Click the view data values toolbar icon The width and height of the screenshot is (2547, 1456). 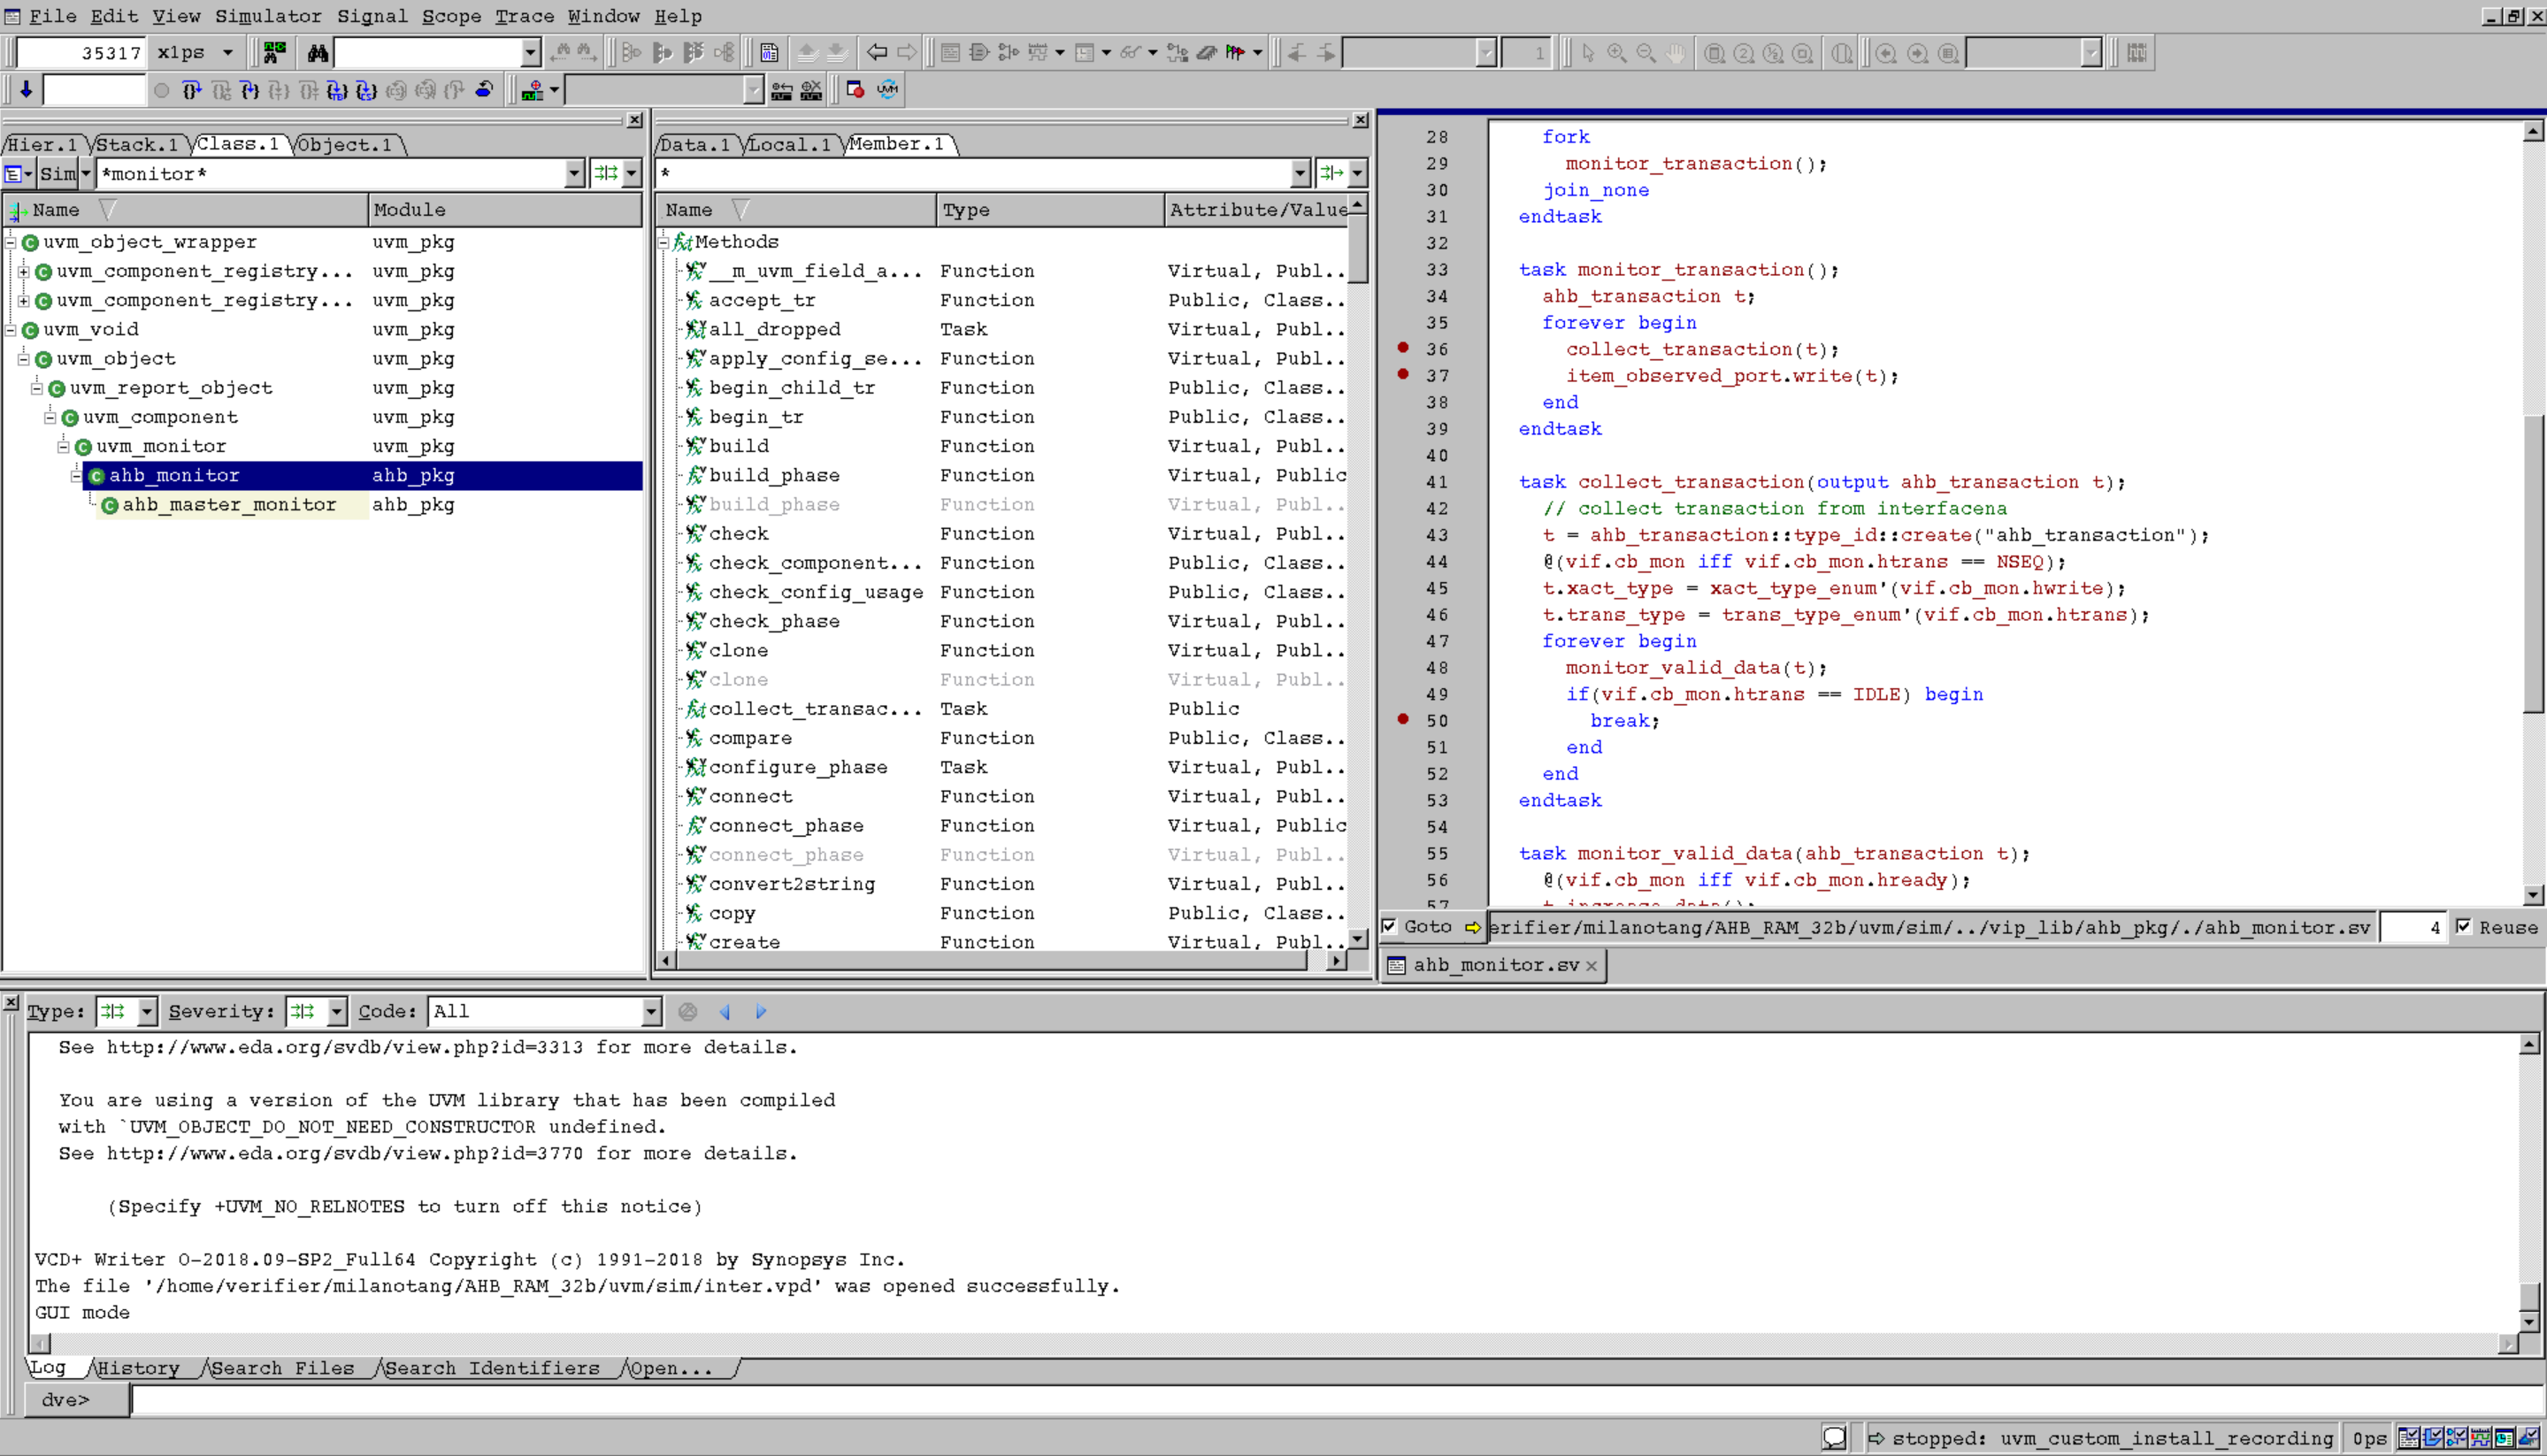pyautogui.click(x=769, y=52)
